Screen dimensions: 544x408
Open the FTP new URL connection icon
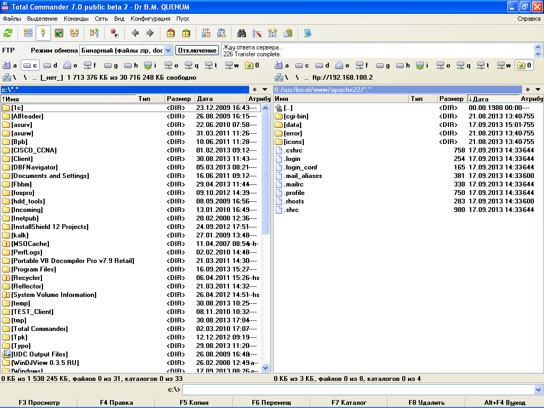click(222, 33)
